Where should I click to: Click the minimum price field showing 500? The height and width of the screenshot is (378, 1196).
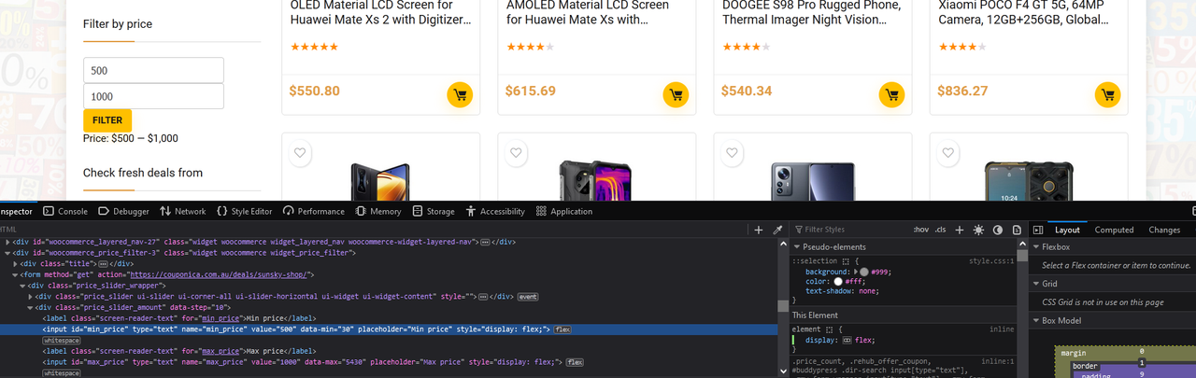click(153, 70)
